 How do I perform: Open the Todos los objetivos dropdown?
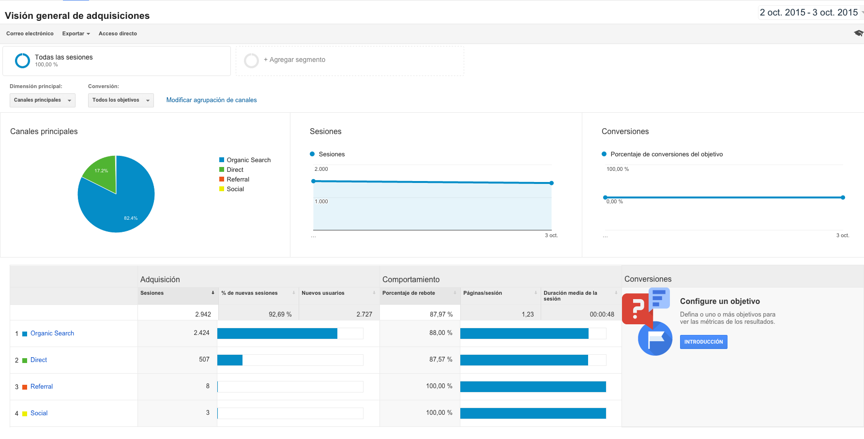click(x=121, y=100)
